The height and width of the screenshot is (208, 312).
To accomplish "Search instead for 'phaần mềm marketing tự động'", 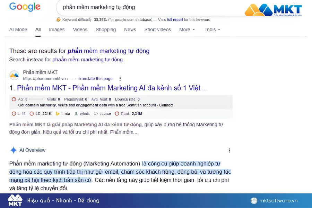I will tap(87, 60).
